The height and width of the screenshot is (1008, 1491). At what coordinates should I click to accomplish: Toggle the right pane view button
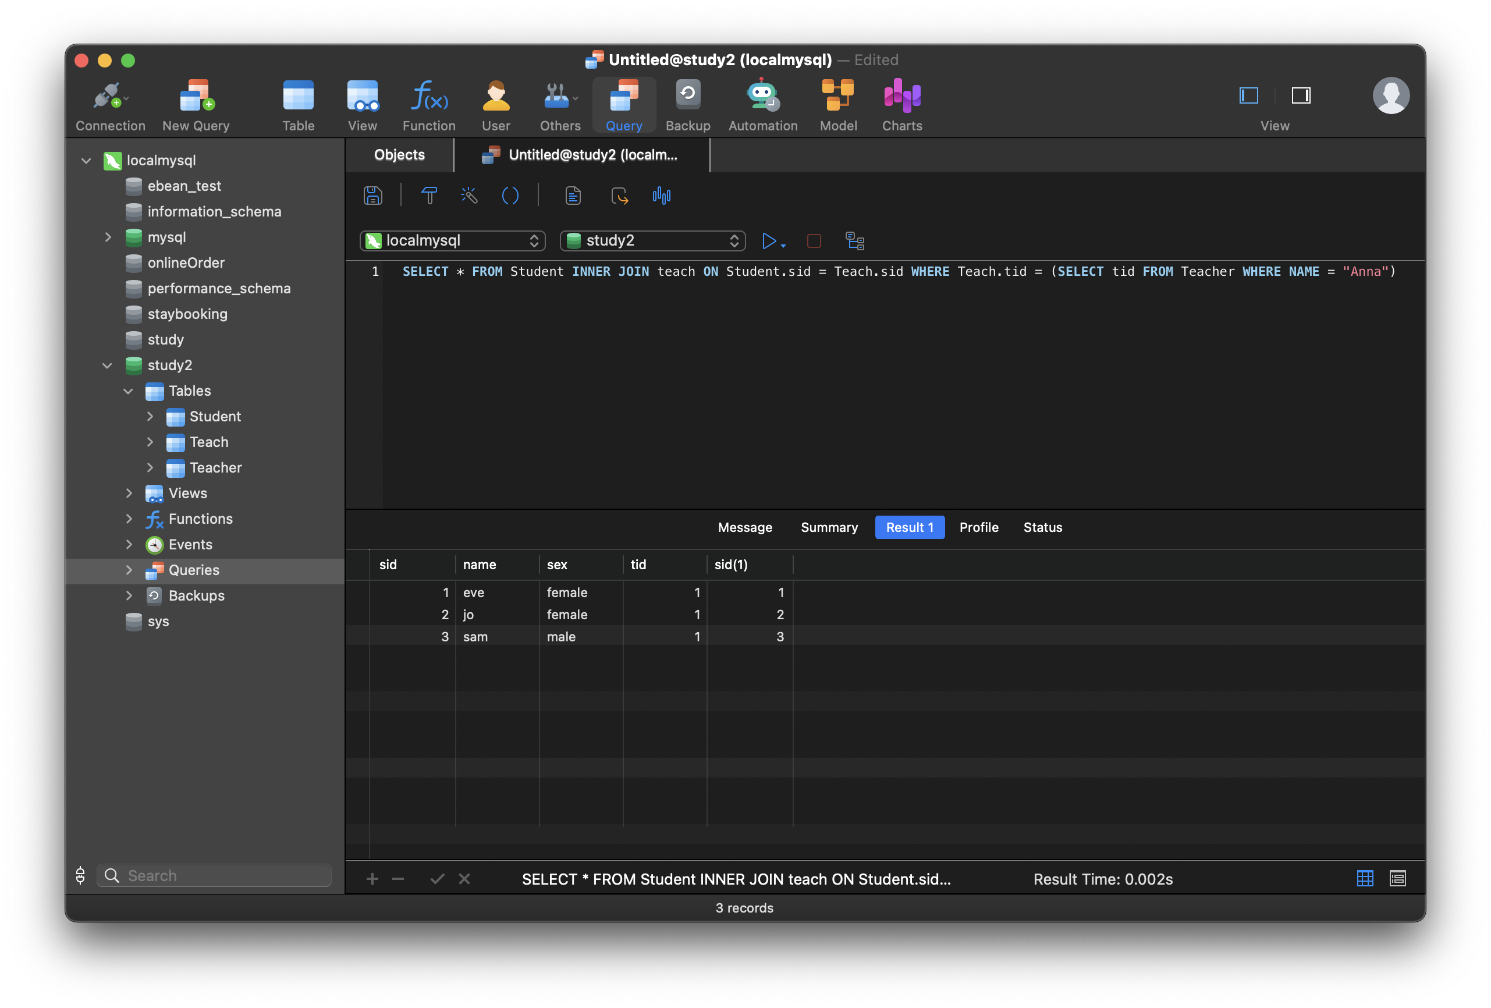tap(1302, 95)
